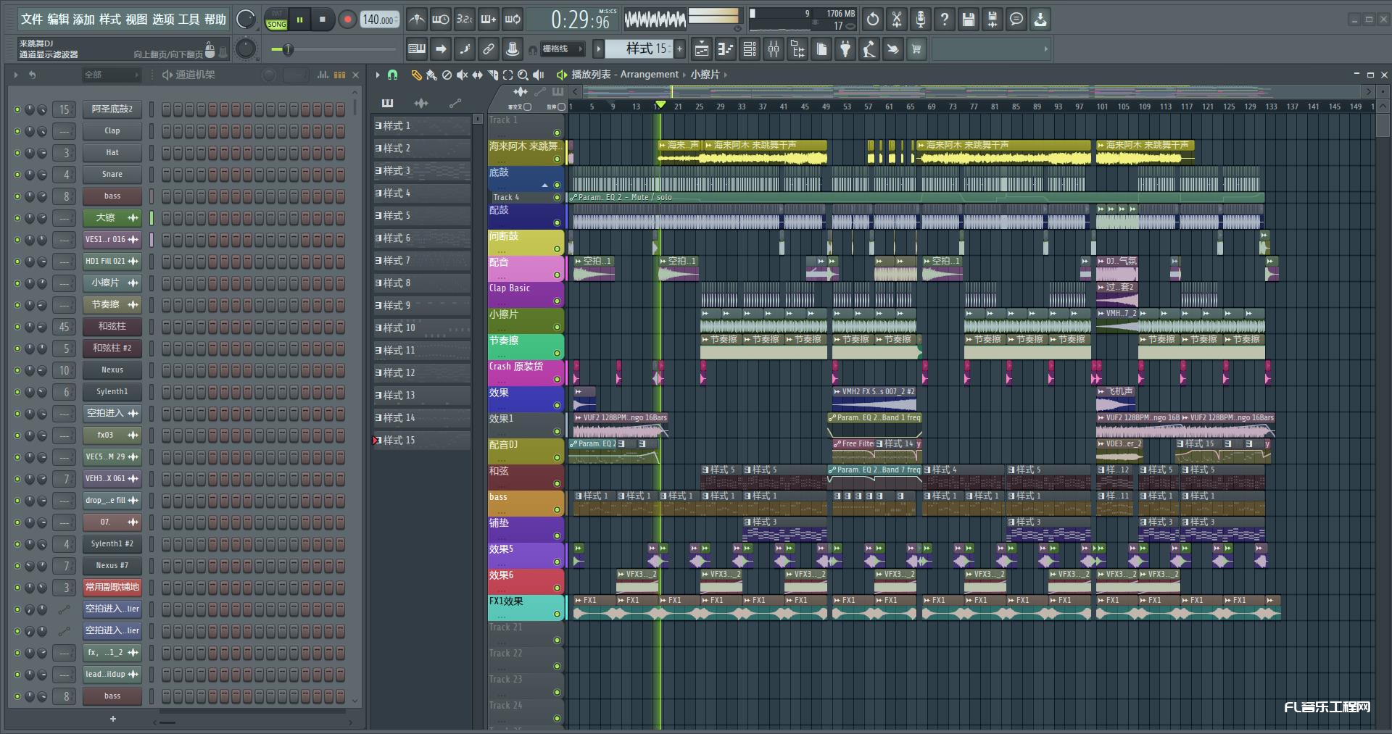Toggle the overdub recording icon
1392x734 pixels.
[489, 20]
